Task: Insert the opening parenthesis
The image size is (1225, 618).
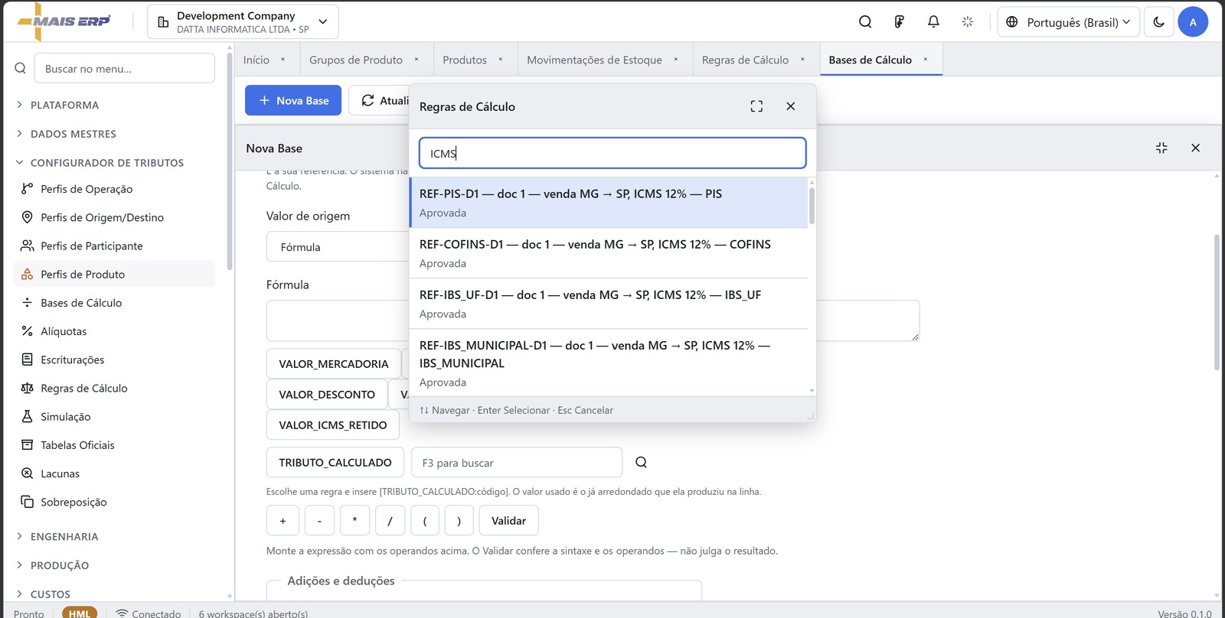Action: [x=425, y=521]
